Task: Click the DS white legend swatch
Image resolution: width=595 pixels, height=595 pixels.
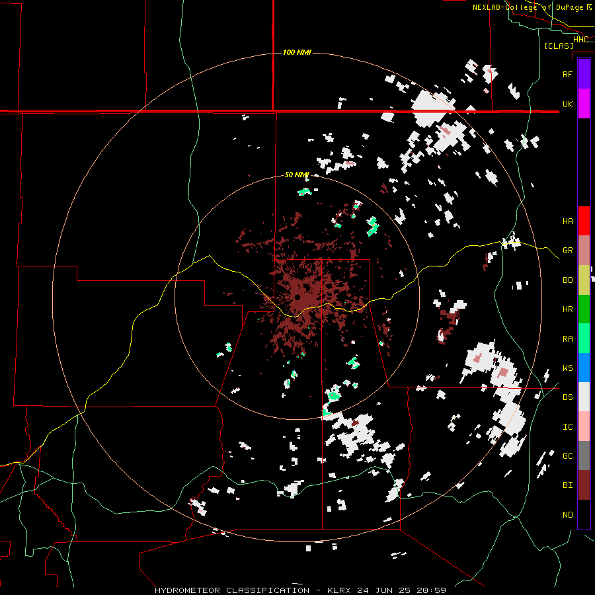Action: pos(584,397)
